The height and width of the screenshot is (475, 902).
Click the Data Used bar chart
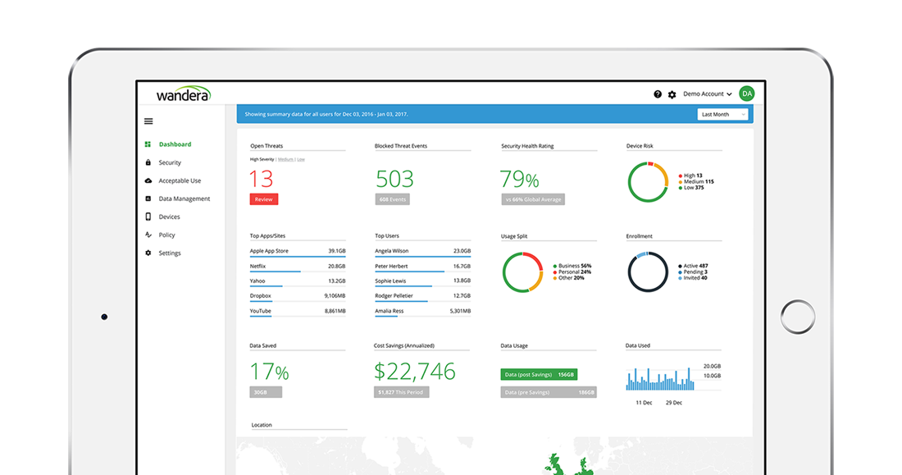click(x=660, y=379)
